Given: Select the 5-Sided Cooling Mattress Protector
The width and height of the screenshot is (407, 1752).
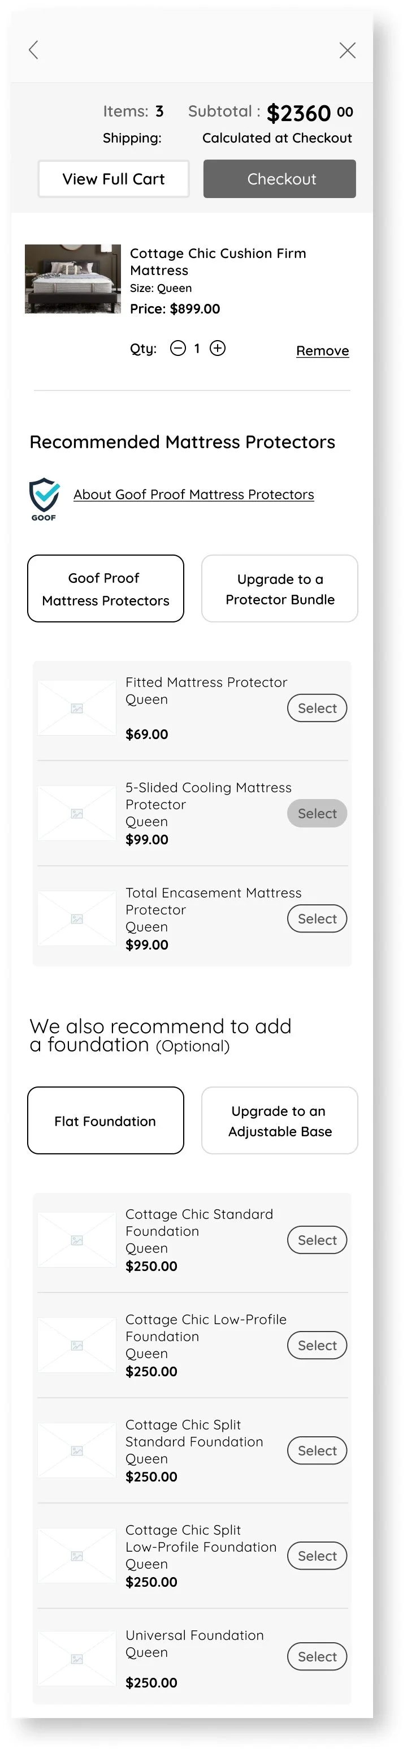Looking at the screenshot, I should click(x=317, y=813).
